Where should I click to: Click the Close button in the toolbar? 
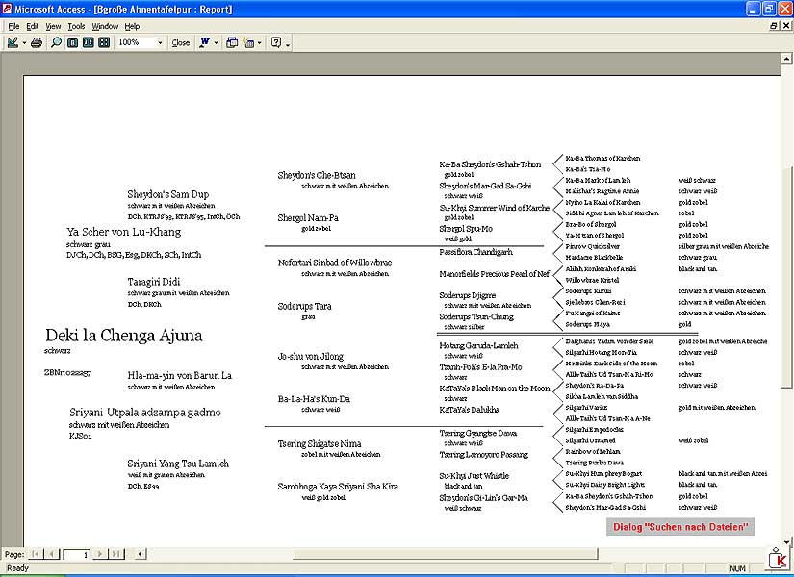pos(181,43)
